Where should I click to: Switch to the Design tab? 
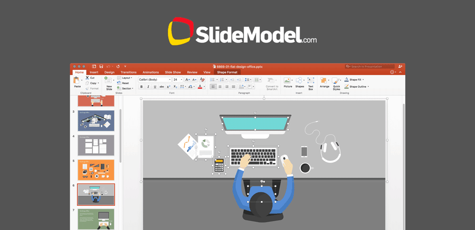109,72
